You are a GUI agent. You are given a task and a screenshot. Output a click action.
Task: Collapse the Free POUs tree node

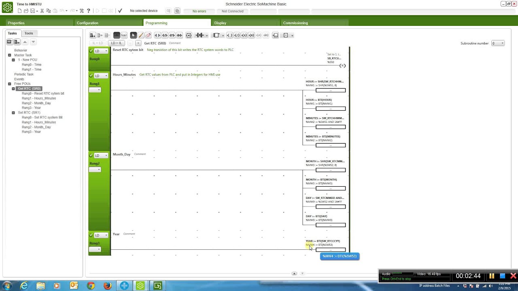point(9,84)
